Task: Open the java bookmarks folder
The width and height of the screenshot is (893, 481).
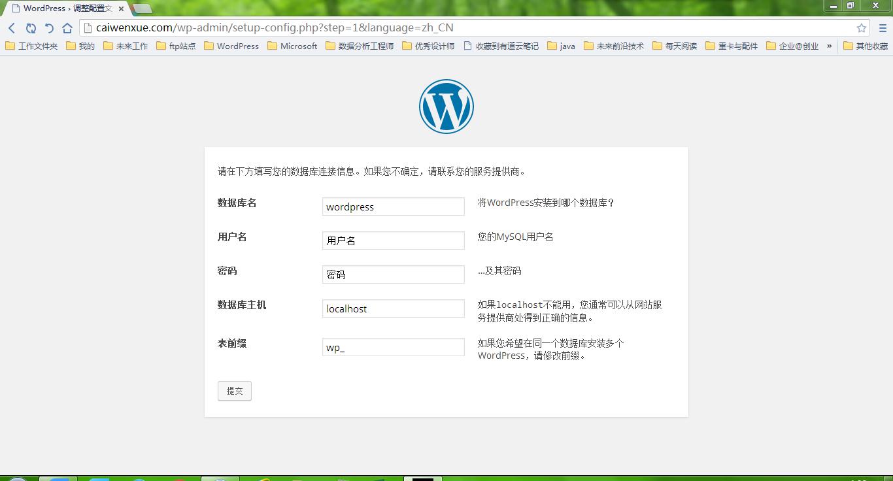Action: pos(562,46)
